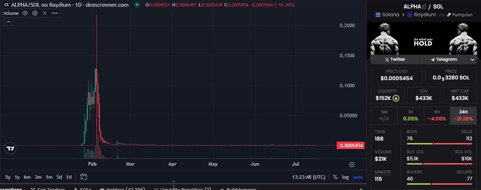Collapse the indicator legend chevron

(x=8, y=22)
